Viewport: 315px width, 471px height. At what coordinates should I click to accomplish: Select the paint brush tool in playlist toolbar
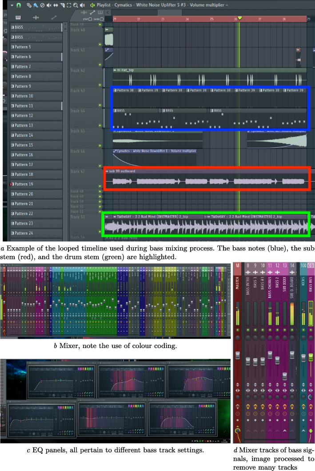36,5
